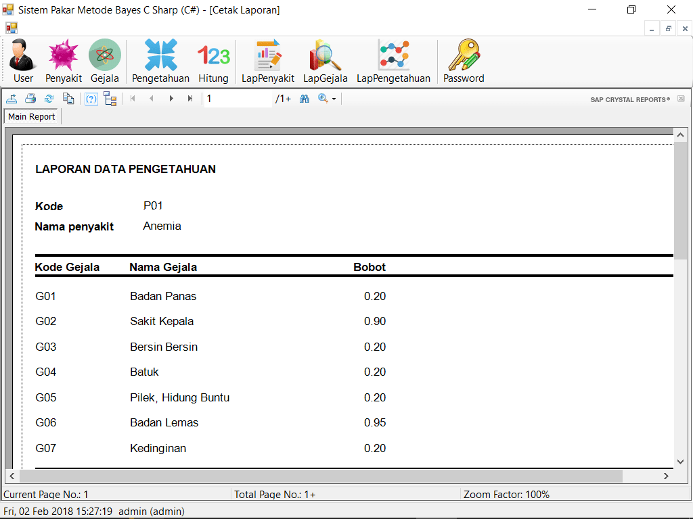Image resolution: width=693 pixels, height=519 pixels.
Task: Open the User management module
Action: click(23, 61)
